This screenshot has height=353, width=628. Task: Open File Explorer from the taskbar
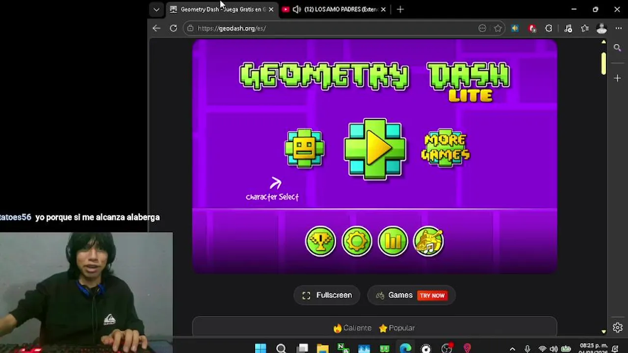coord(322,349)
